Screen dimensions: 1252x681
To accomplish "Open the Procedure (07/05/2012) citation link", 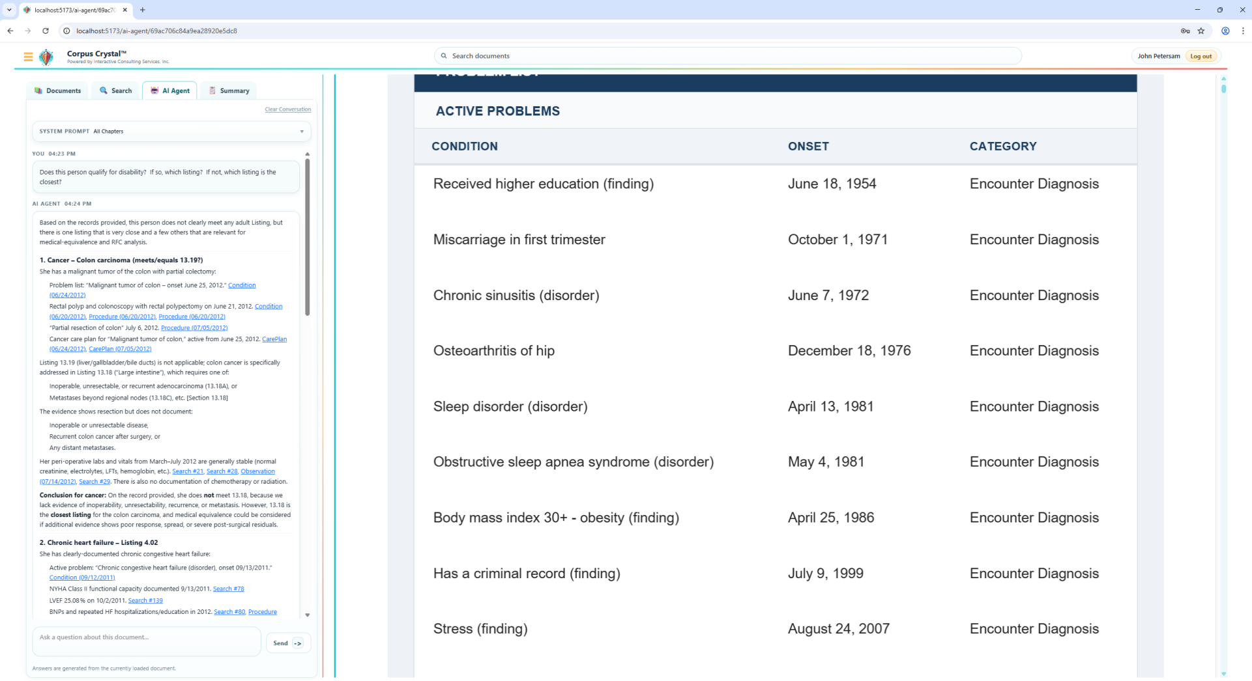I will tap(194, 328).
